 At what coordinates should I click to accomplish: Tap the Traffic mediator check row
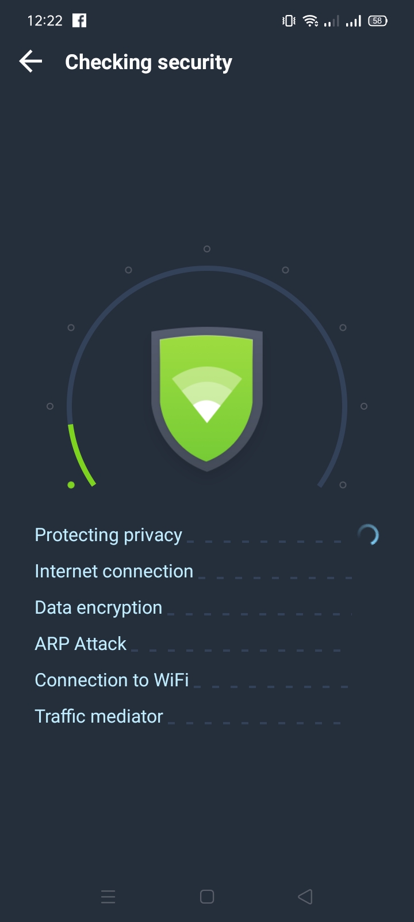coord(99,716)
